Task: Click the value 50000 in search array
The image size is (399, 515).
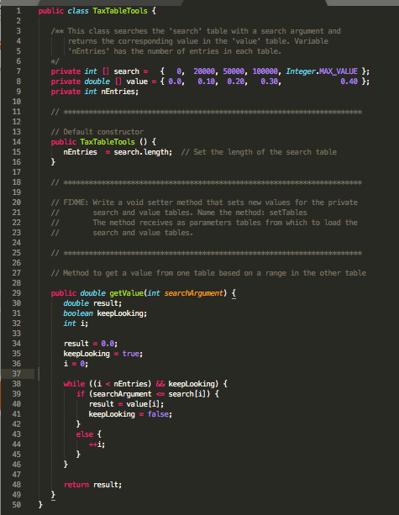Action: pos(234,71)
